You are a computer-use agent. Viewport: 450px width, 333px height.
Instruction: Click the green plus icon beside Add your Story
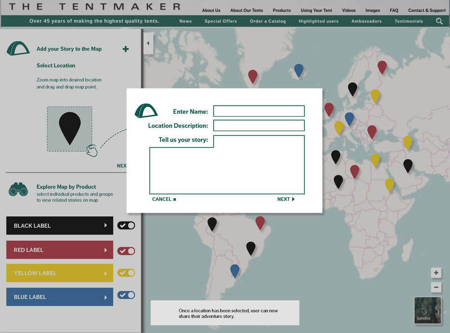(x=125, y=49)
